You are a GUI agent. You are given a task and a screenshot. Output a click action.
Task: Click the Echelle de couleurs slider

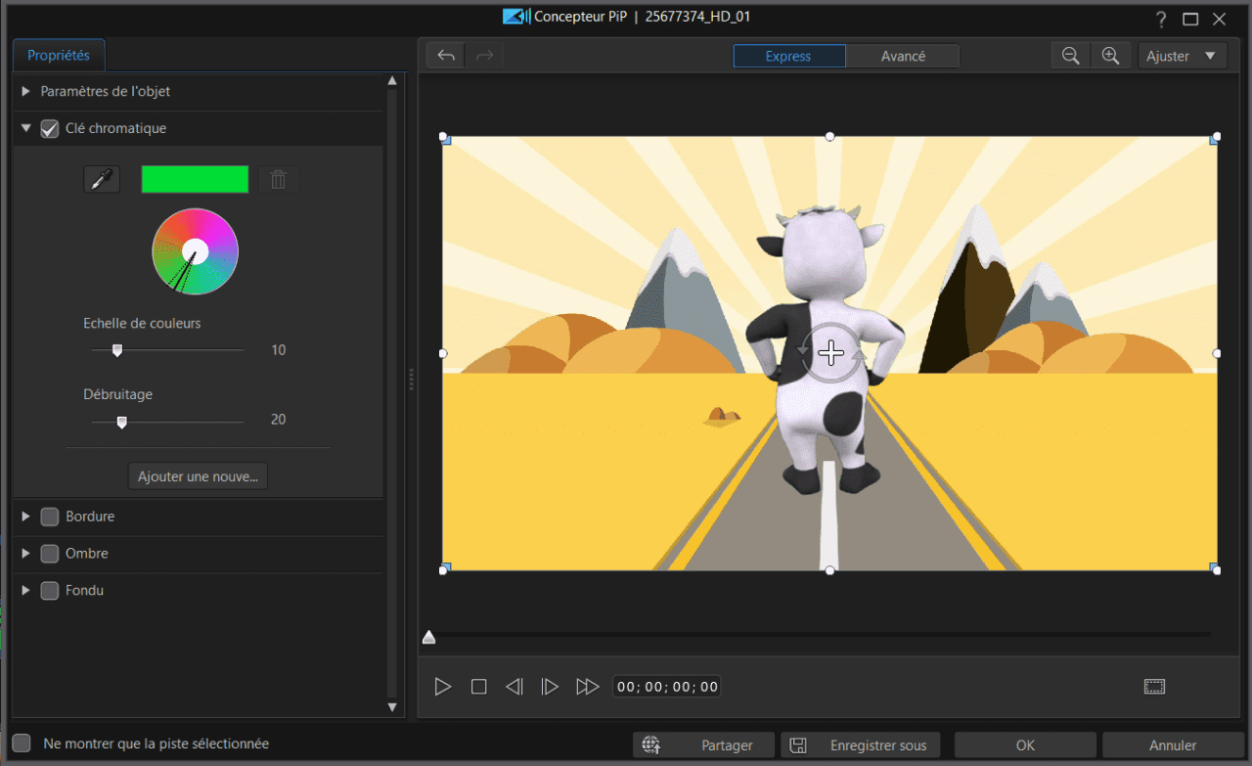(x=167, y=350)
